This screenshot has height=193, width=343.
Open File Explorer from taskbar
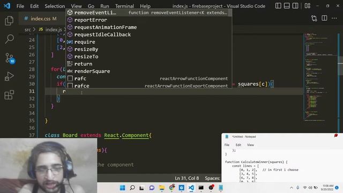click(162, 188)
